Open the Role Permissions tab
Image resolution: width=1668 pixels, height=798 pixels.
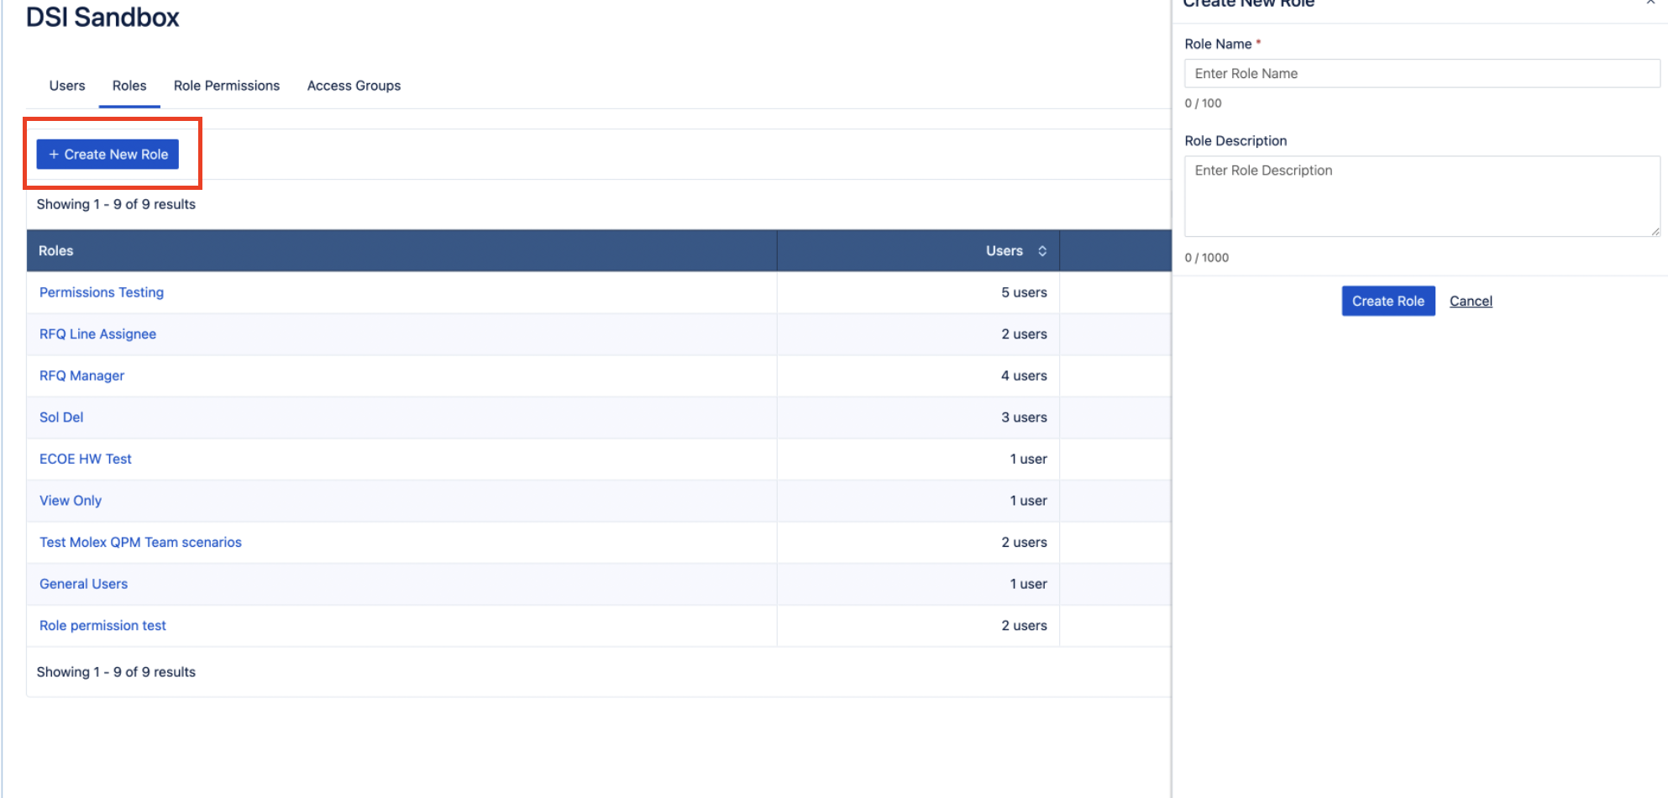pos(226,86)
